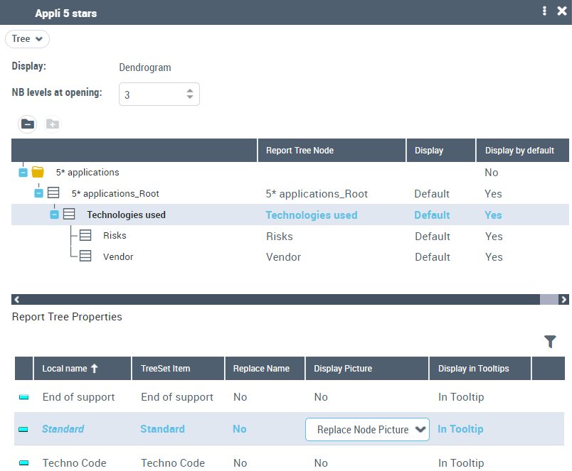
Task: Click the Display Picture column header
Action: coord(343,368)
